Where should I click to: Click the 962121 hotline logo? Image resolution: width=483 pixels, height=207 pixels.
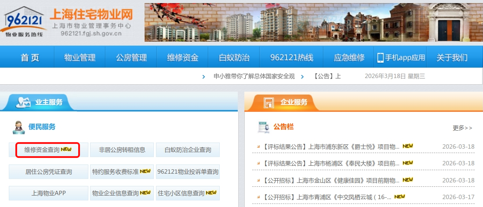[24, 22]
